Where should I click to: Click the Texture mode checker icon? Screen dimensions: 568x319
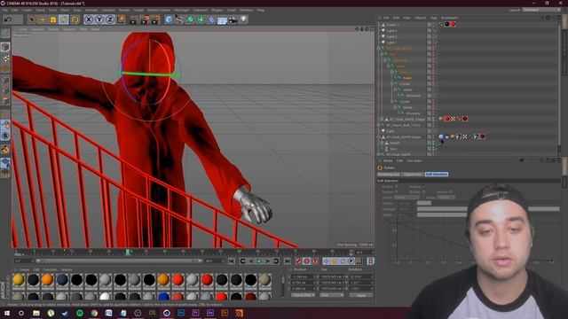[x=6, y=58]
